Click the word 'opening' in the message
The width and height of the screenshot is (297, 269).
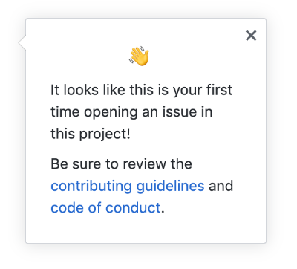pyautogui.click(x=111, y=113)
